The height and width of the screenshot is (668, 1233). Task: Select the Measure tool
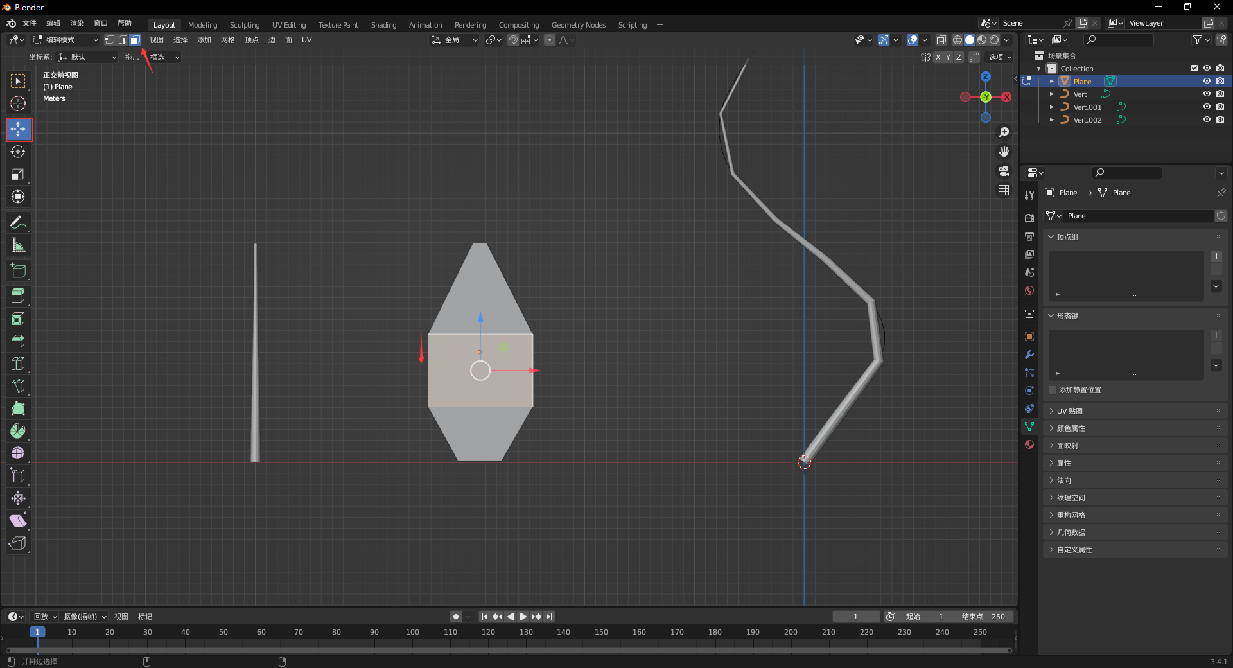click(x=18, y=245)
